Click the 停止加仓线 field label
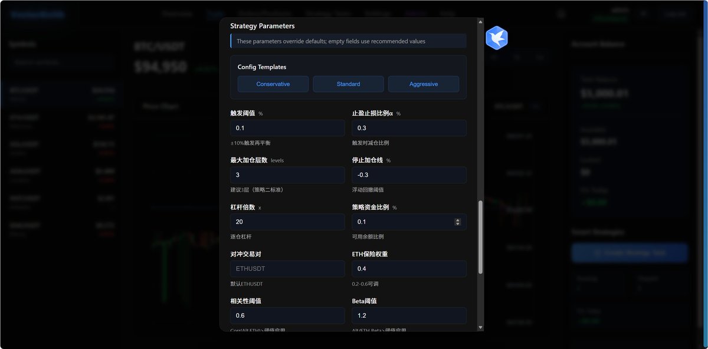Screen dimensions: 708x349 click(x=368, y=160)
